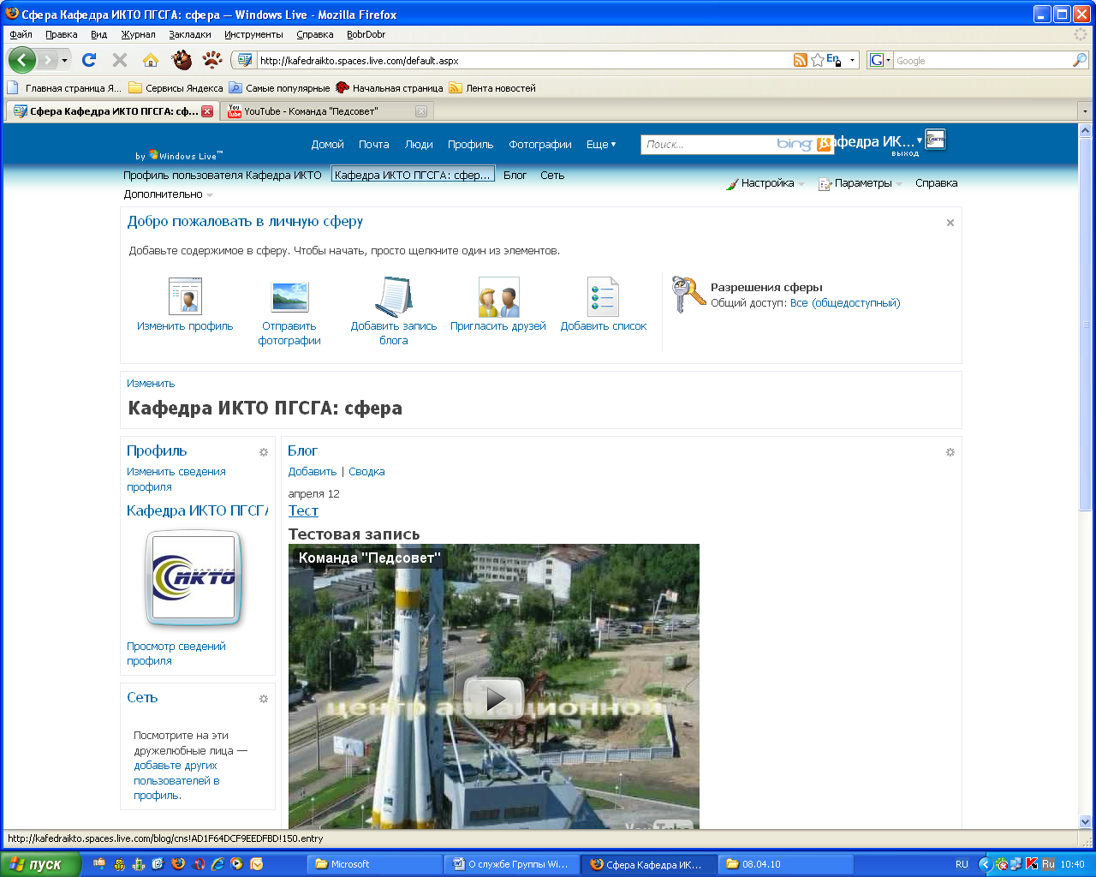Switch to YouTube Команда Педсовет tab
The height and width of the screenshot is (877, 1096).
tap(326, 111)
